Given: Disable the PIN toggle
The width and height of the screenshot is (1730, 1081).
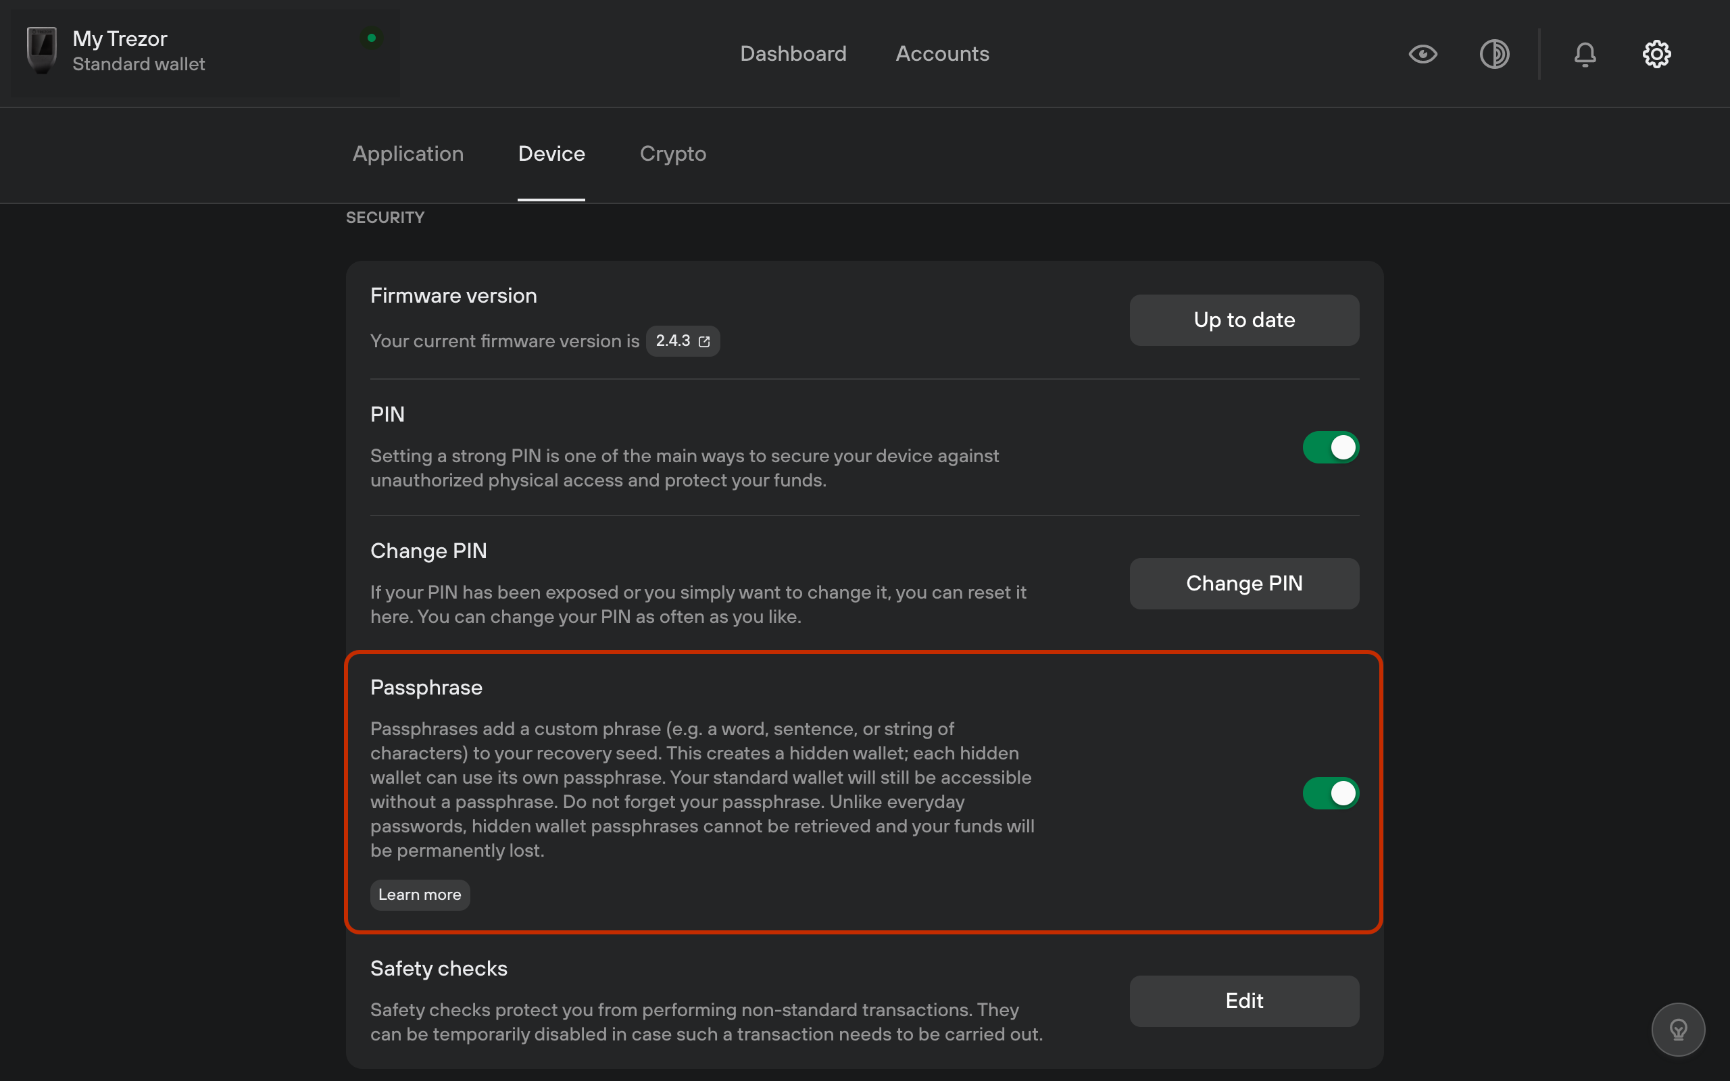Looking at the screenshot, I should click(x=1331, y=447).
